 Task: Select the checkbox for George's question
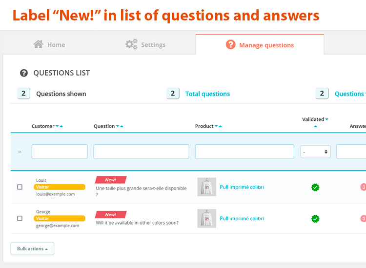coord(20,219)
